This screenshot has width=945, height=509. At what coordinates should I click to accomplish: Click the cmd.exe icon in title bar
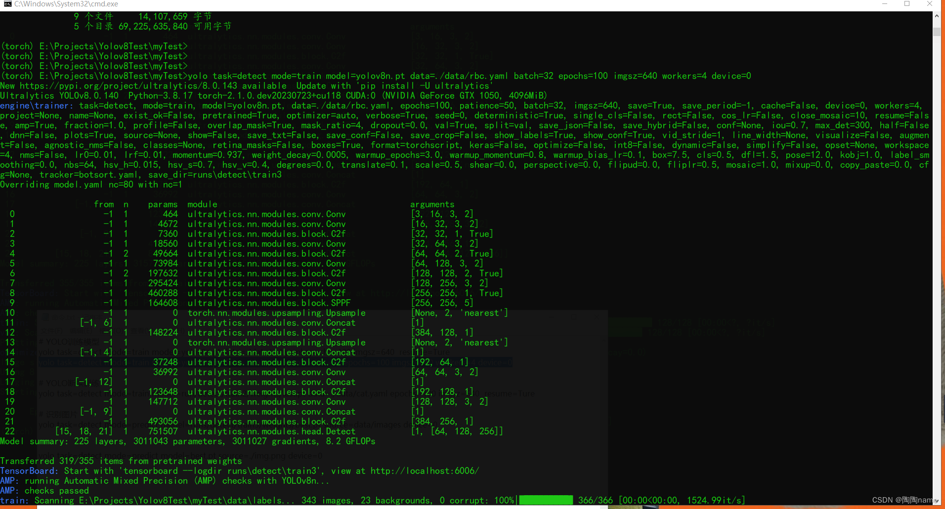[x=7, y=4]
